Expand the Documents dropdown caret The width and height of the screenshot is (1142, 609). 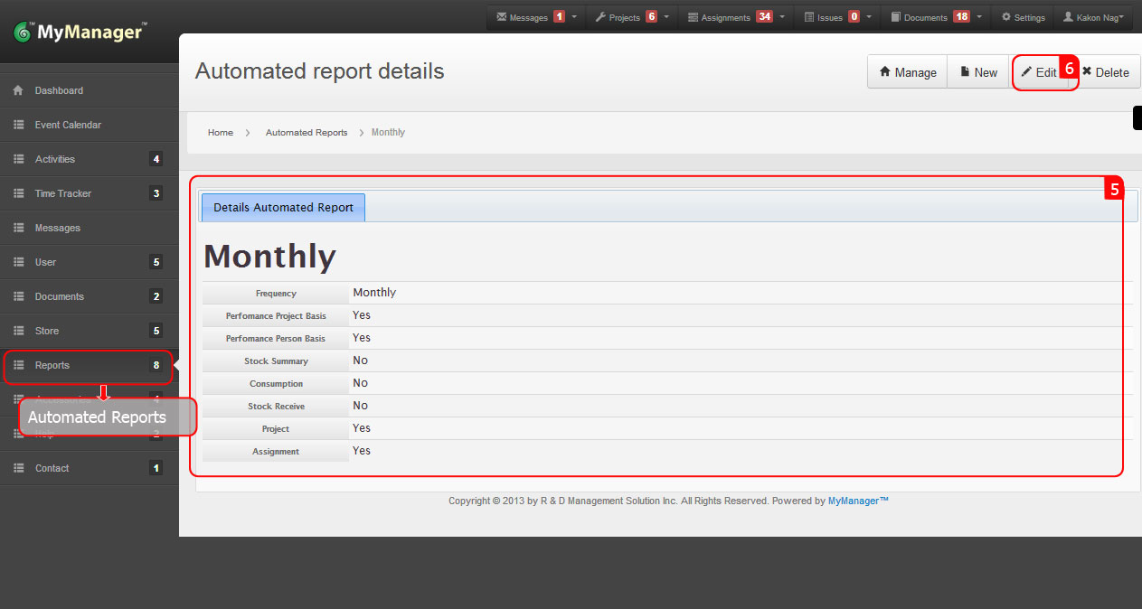pos(978,16)
